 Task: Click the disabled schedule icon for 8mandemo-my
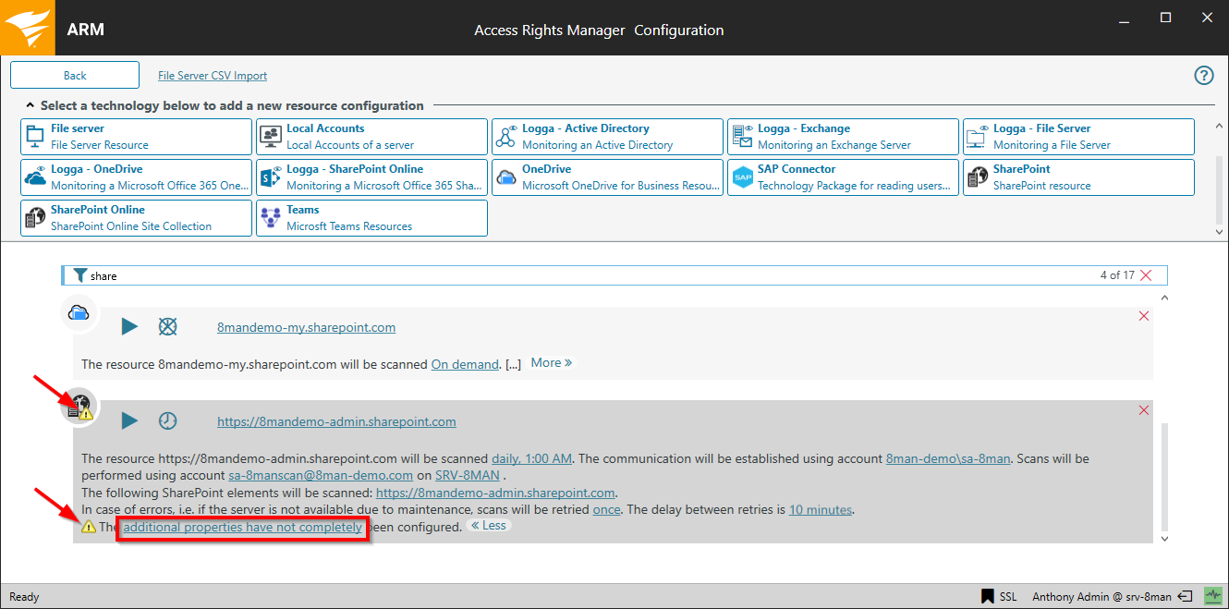[x=167, y=326]
